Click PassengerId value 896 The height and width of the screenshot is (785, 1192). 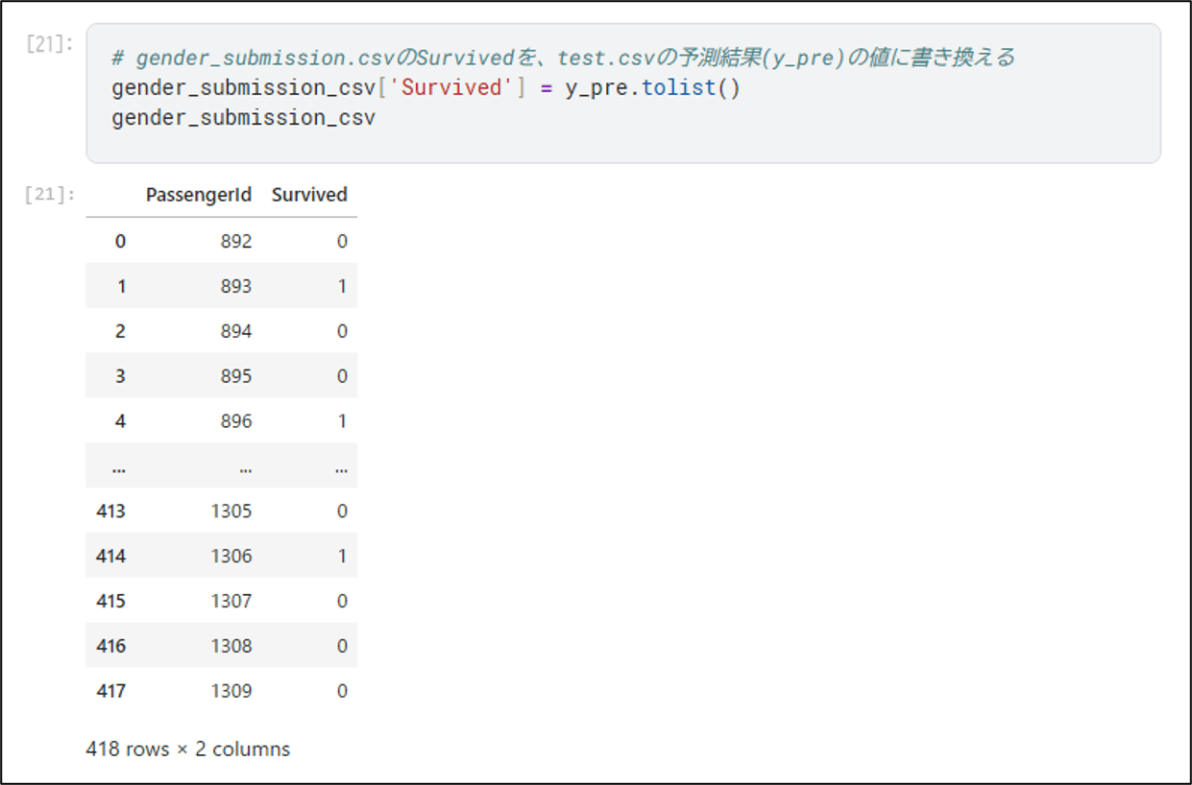coord(236,421)
